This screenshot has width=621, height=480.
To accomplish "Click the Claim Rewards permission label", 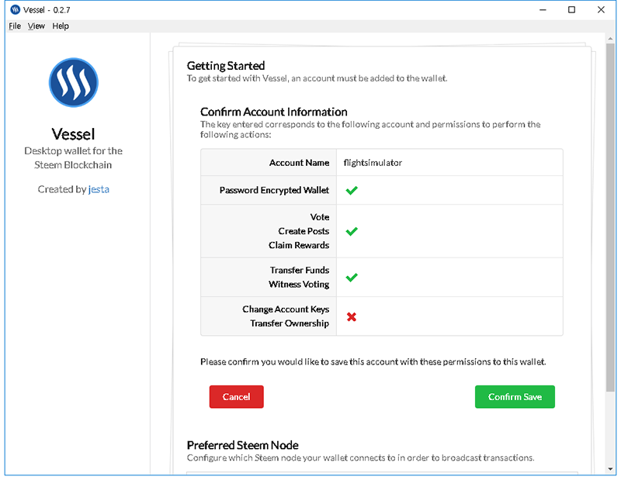I will (299, 245).
